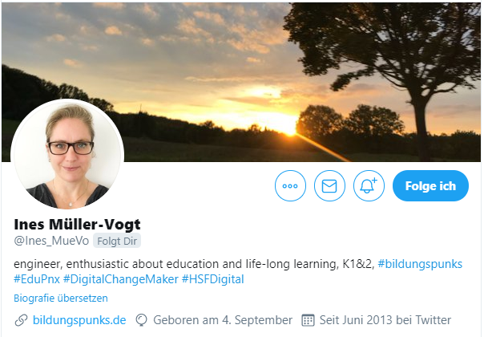Viewport: 484px width, 337px height.
Task: Select the display name Ines Müller-Vogt
Action: pyautogui.click(x=77, y=225)
